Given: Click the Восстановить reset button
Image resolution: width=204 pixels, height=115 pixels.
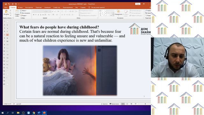Looking at the screenshot, I should coord(25,13).
